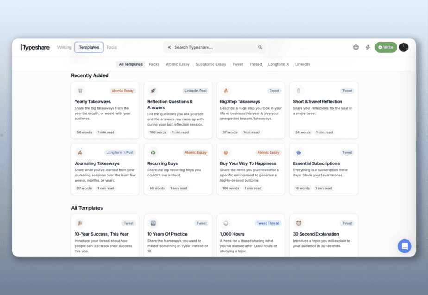Screen dimensions: 428x295
Task: Click the rocket icon on Reflection Questions card
Action: tap(153, 91)
